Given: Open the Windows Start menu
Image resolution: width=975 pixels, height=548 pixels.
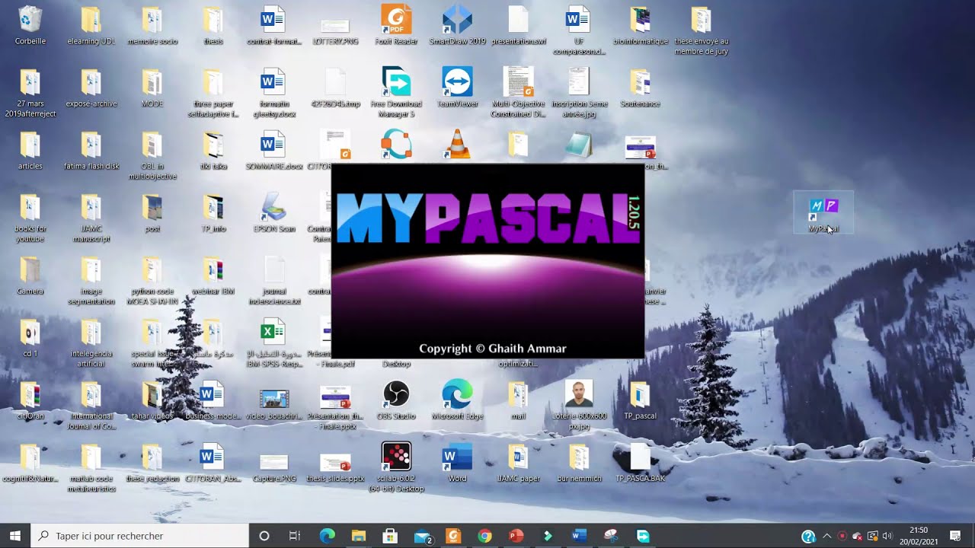Looking at the screenshot, I should click(x=15, y=536).
